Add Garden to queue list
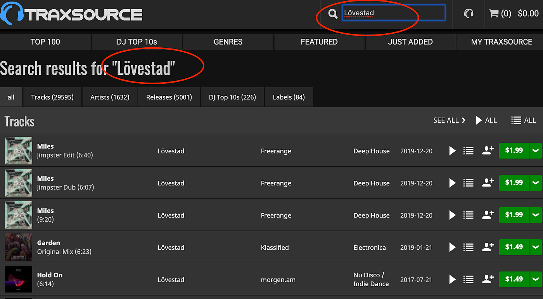Screen dimensions: 543x299 tap(469, 247)
